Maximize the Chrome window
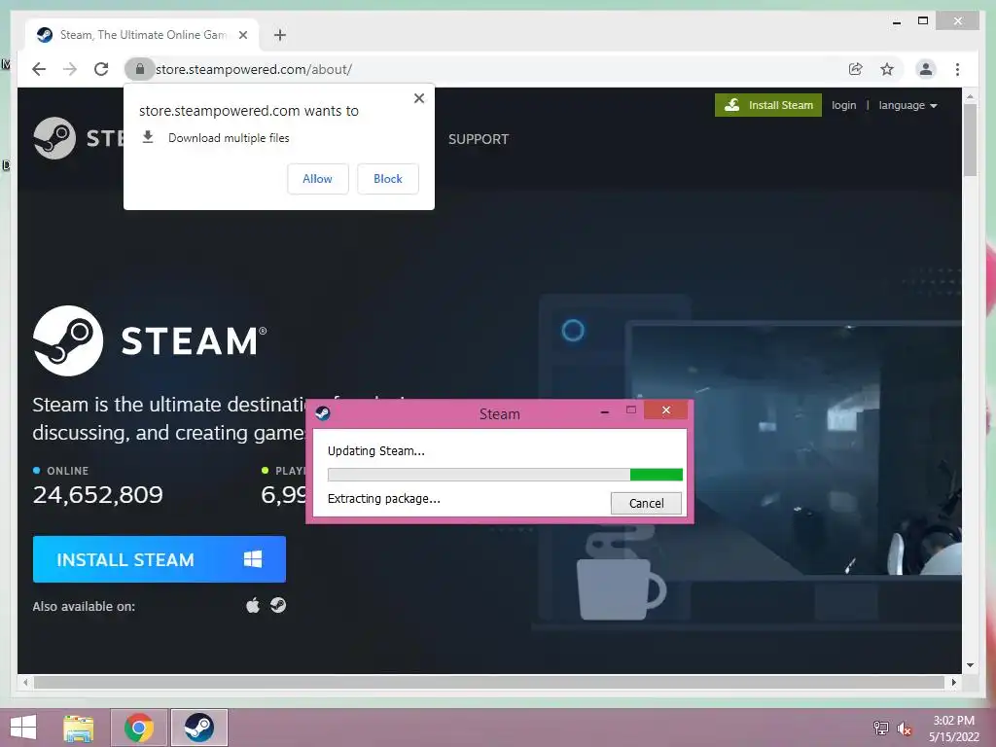The image size is (996, 747). pyautogui.click(x=923, y=21)
